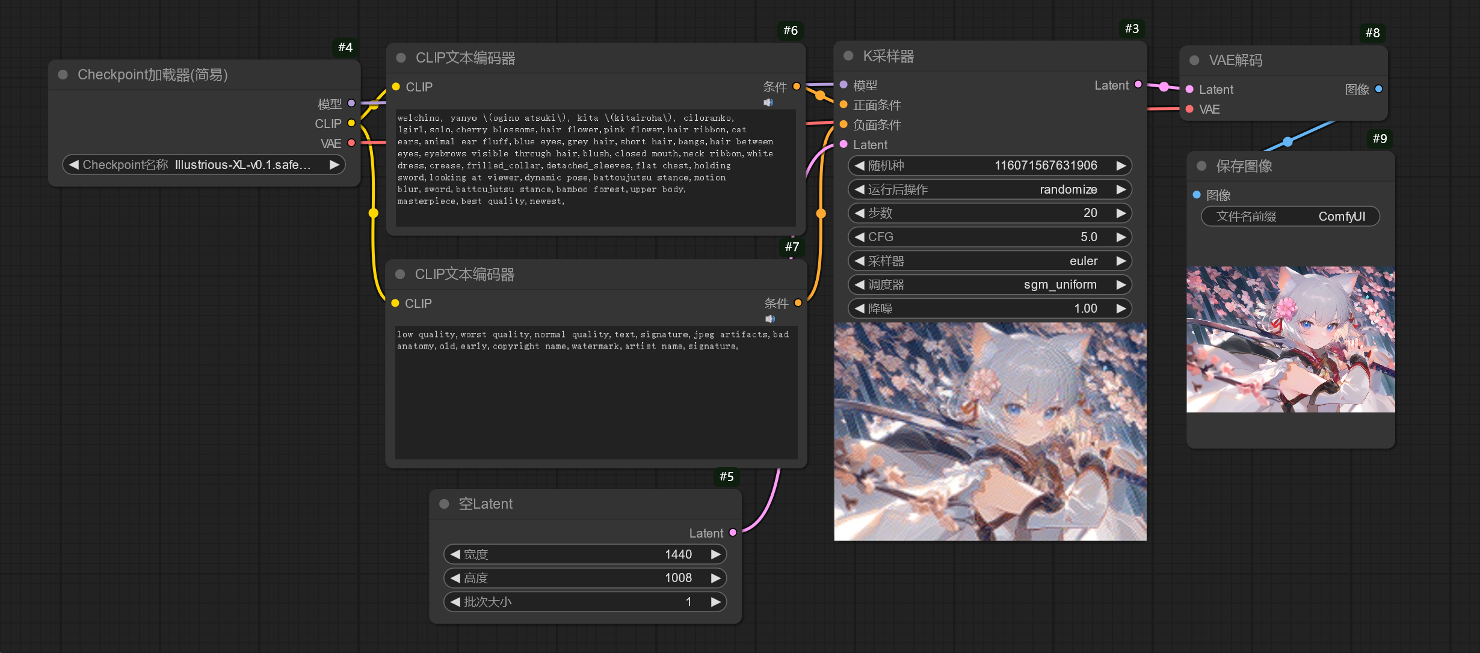Increase 步数 with right arrow
1480x653 pixels.
[1121, 213]
